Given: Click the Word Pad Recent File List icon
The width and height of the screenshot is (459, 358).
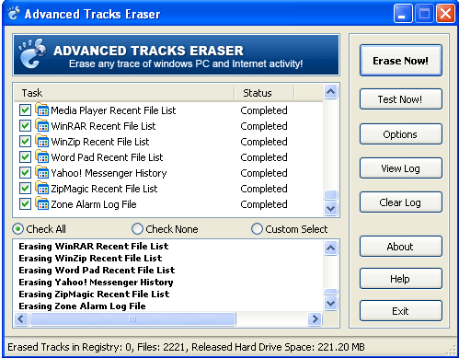Looking at the screenshot, I should 42,156.
